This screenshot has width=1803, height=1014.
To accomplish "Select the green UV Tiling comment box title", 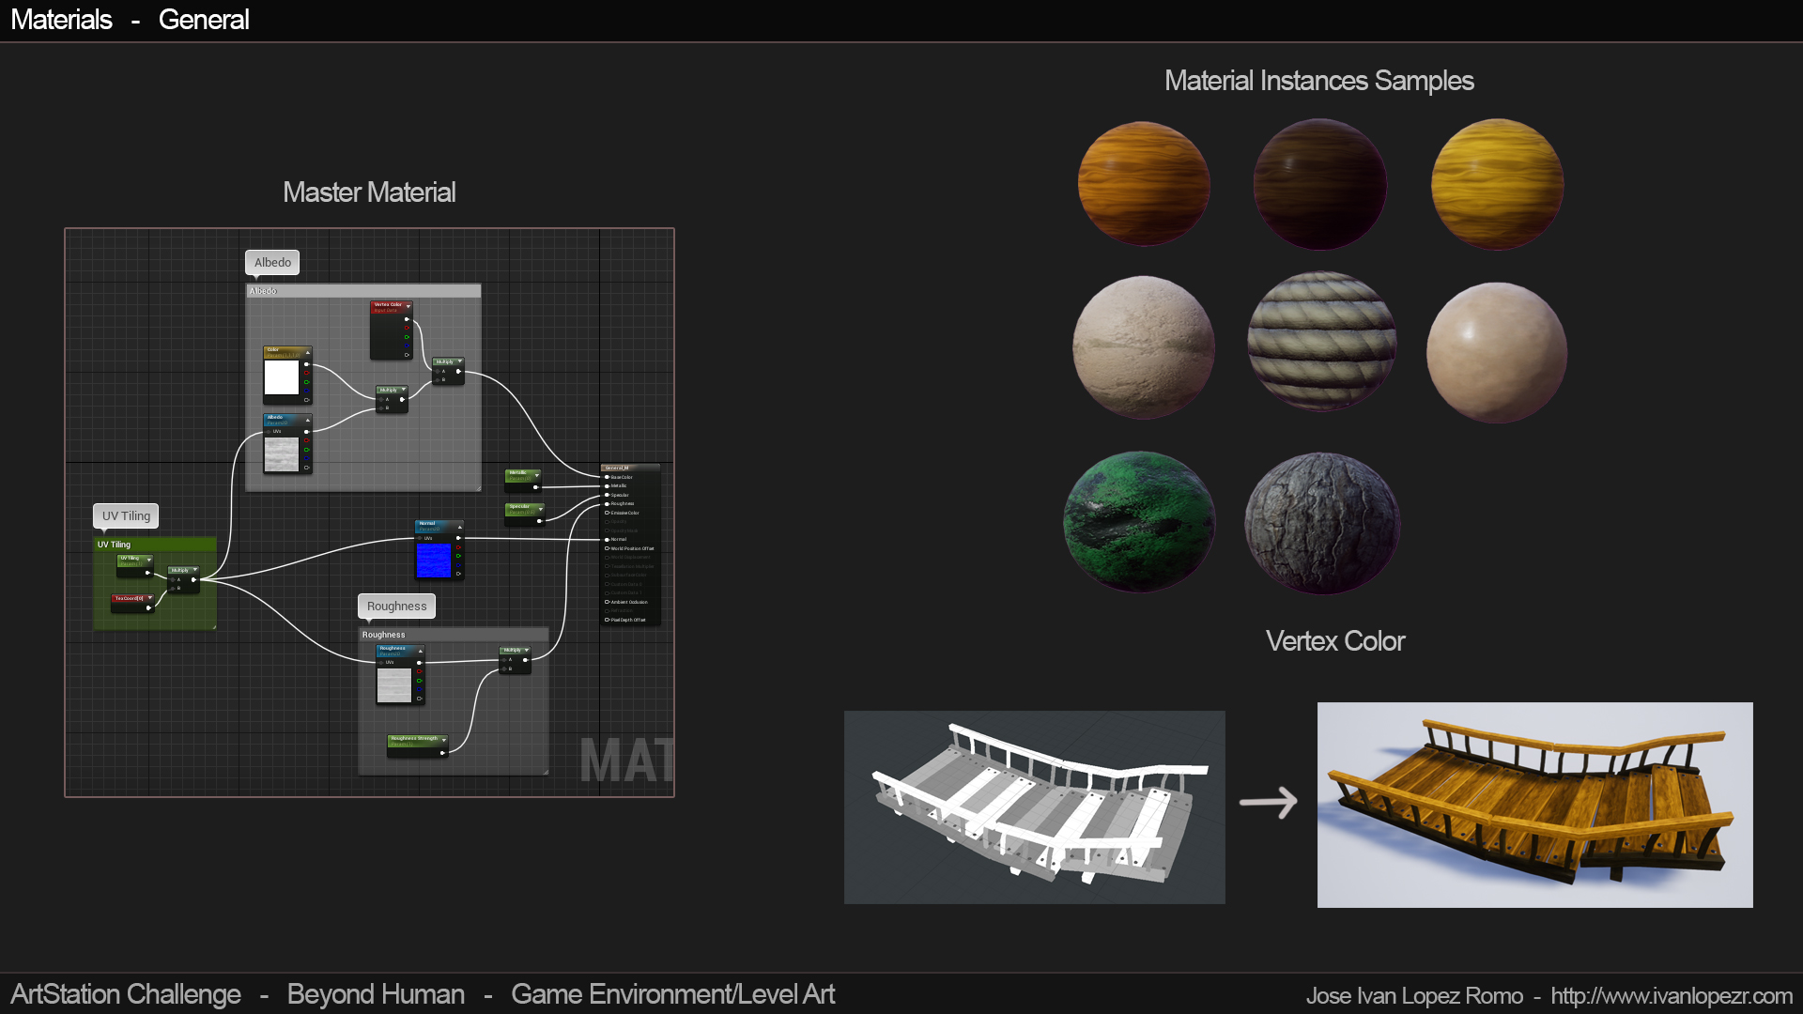I will coord(155,545).
